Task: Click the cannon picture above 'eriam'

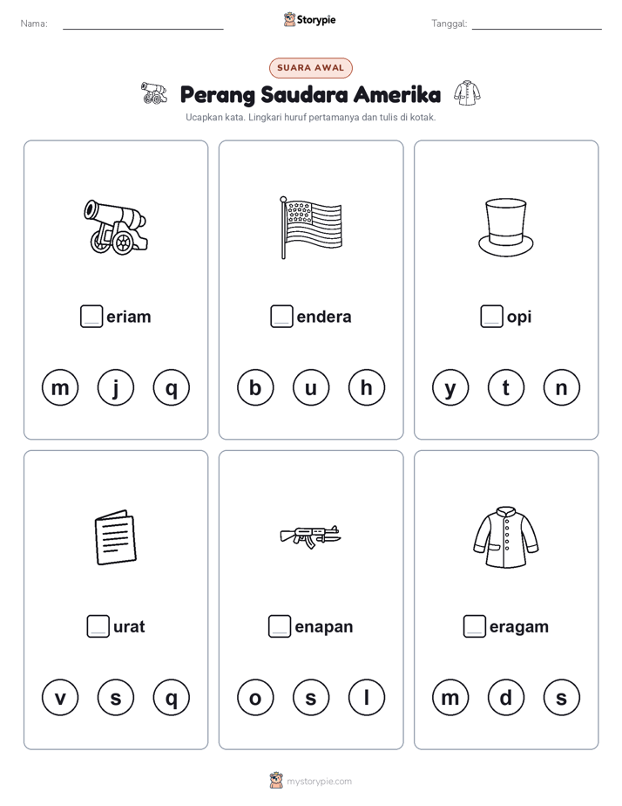Action: pyautogui.click(x=116, y=227)
